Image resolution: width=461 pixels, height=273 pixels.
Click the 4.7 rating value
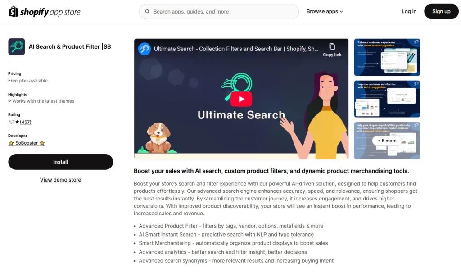[x=11, y=122]
